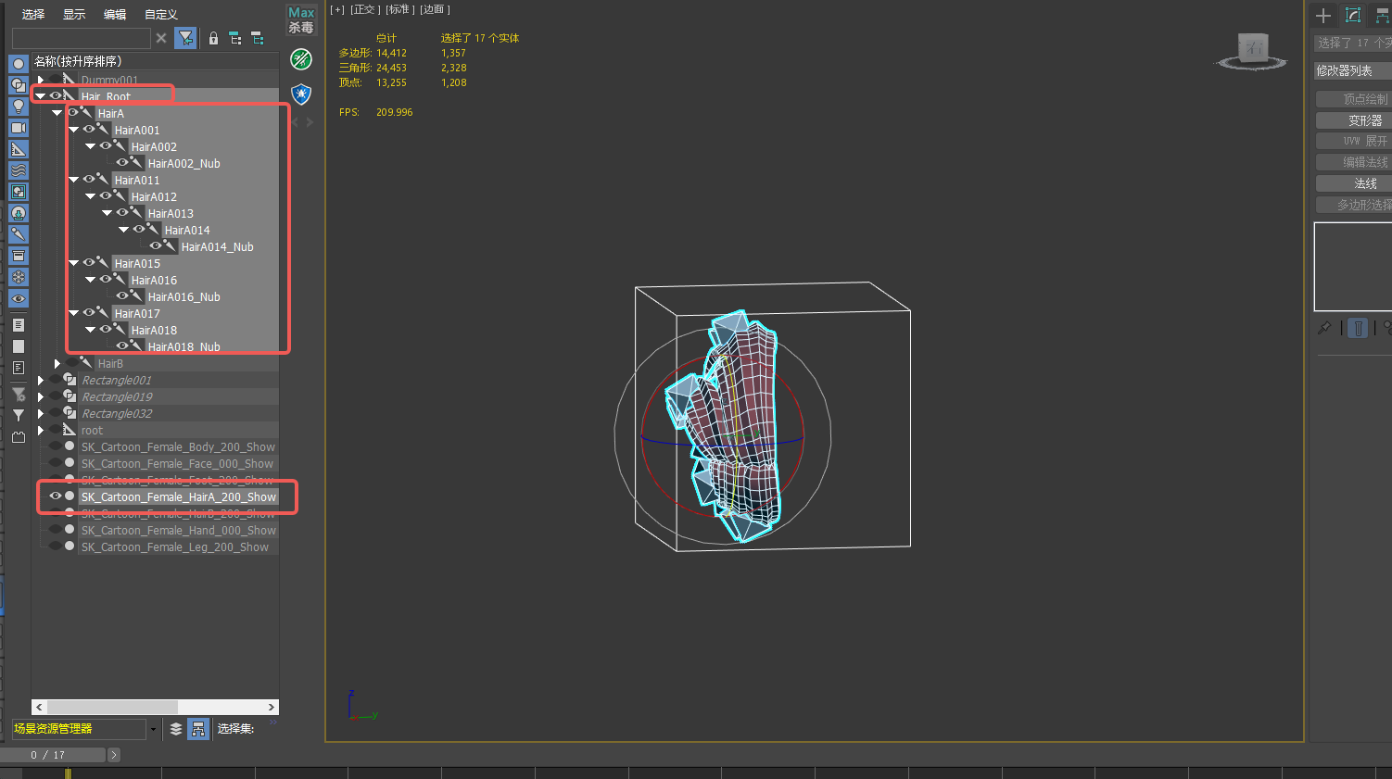Toggle the display hidden objects eye icon
The image size is (1392, 779).
[x=19, y=298]
